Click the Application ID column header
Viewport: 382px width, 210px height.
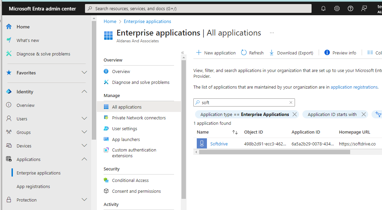(306, 132)
